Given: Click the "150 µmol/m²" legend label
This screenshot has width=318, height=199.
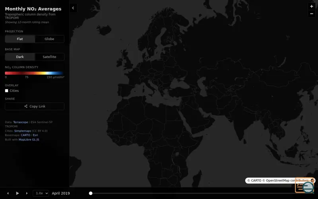Looking at the screenshot, I should tap(56, 77).
